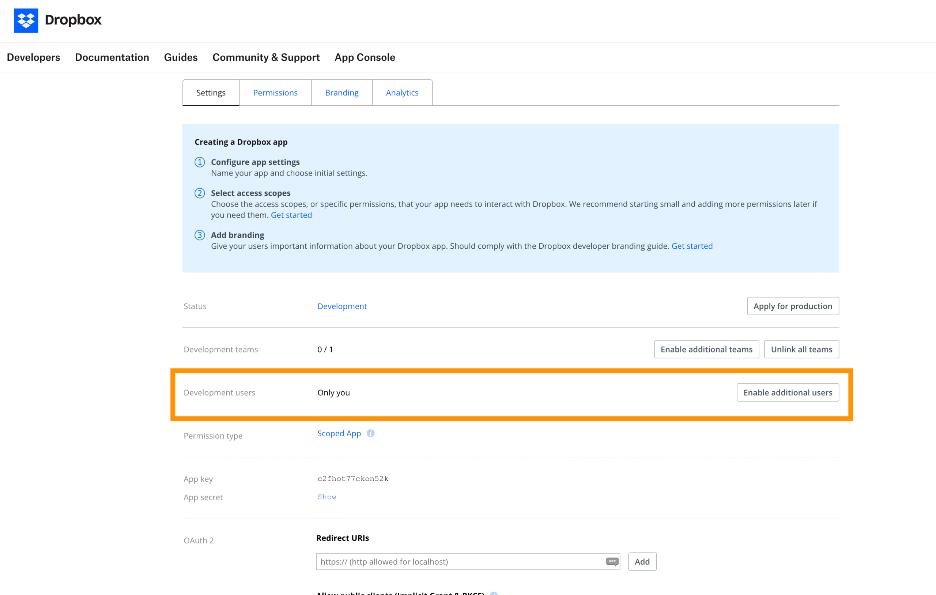Click step 3 circle icon for Add branding

[x=200, y=235]
